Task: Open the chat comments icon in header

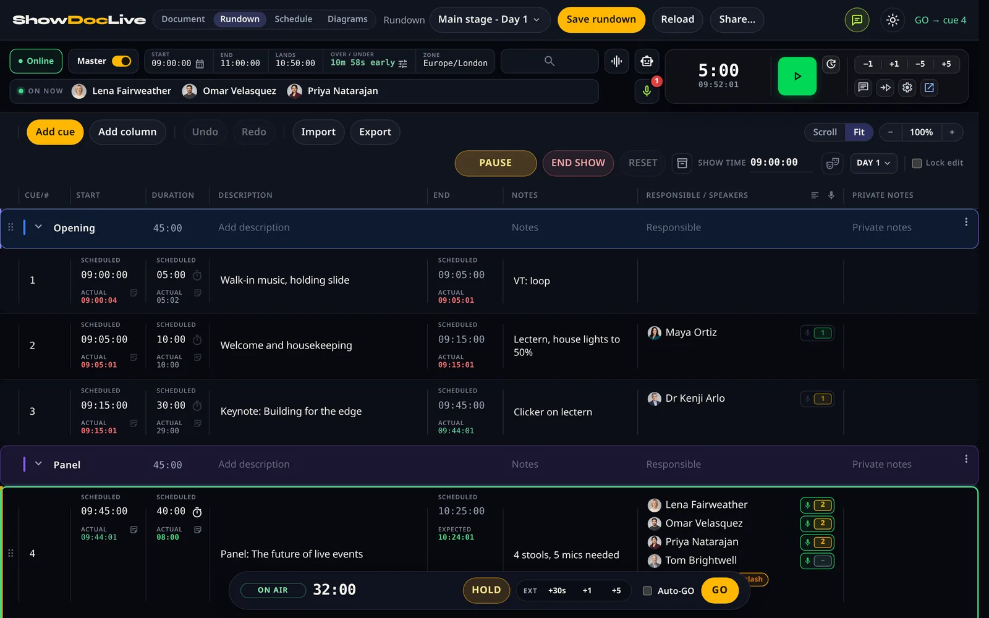Action: [x=857, y=20]
